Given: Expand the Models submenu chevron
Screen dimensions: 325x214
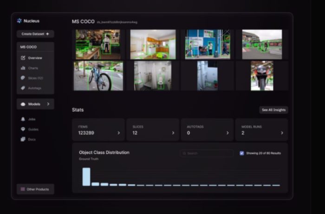Looking at the screenshot, I should click(48, 104).
